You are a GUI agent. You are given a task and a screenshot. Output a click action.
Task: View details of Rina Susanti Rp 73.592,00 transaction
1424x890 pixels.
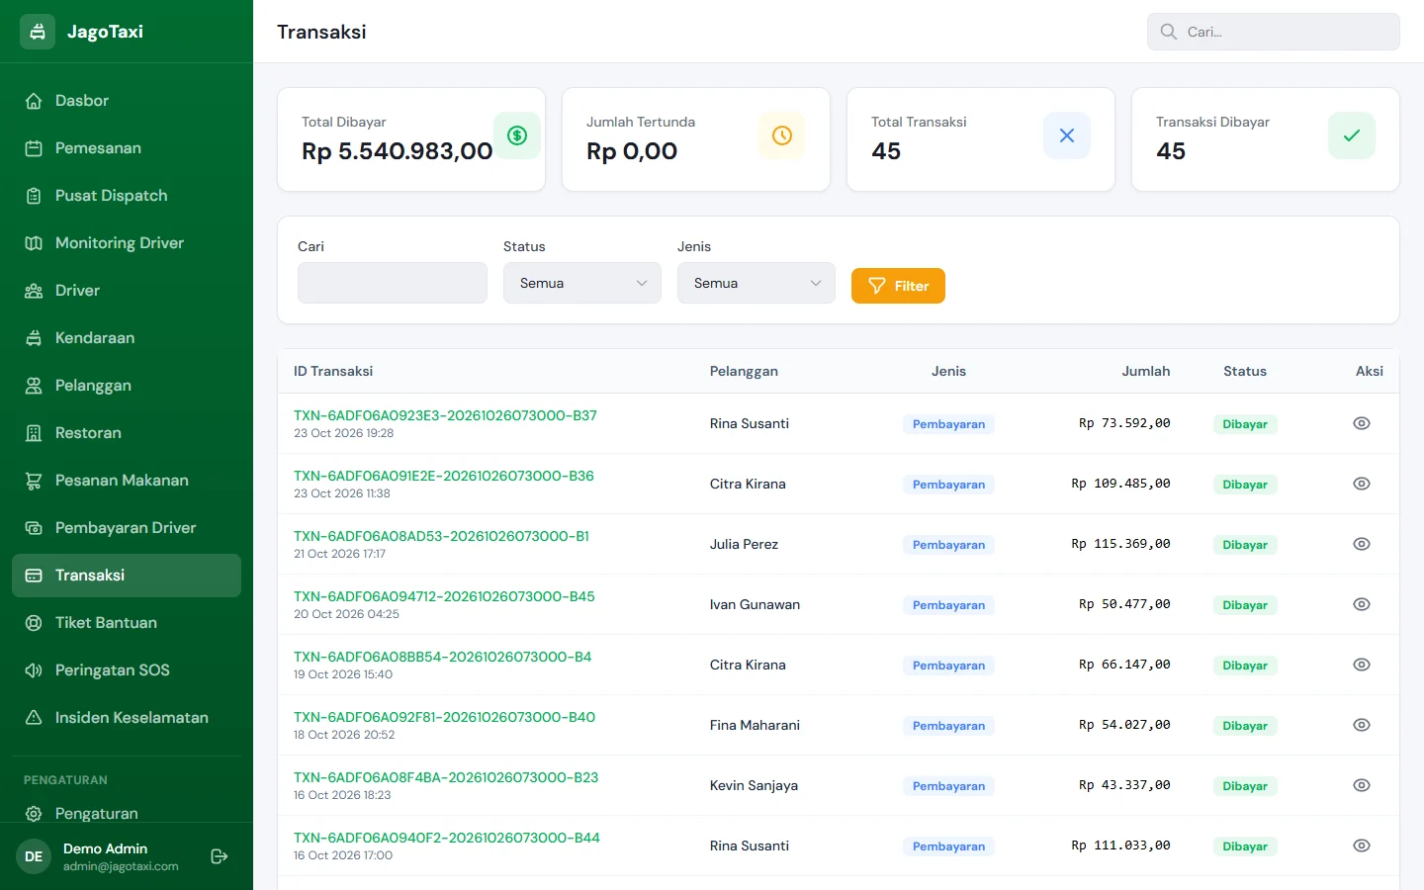click(x=1362, y=423)
